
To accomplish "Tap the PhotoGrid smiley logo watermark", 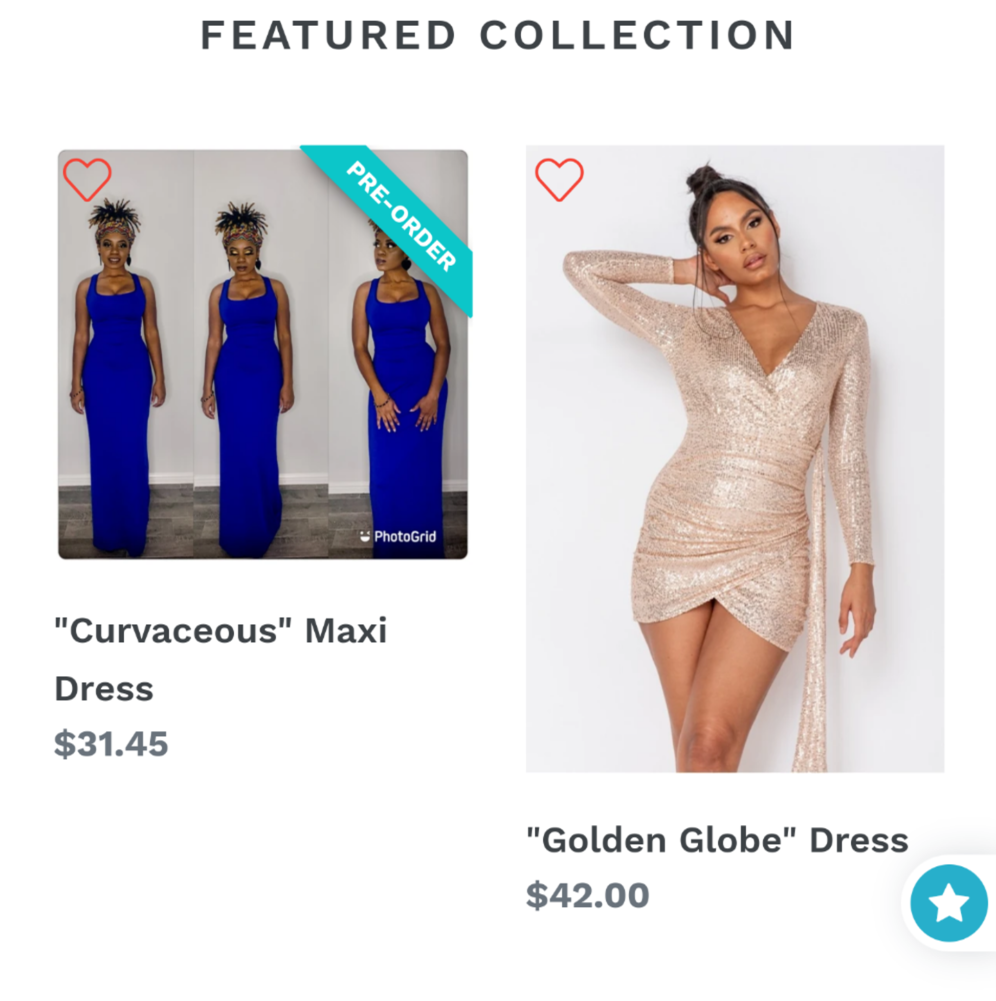I will coord(366,536).
